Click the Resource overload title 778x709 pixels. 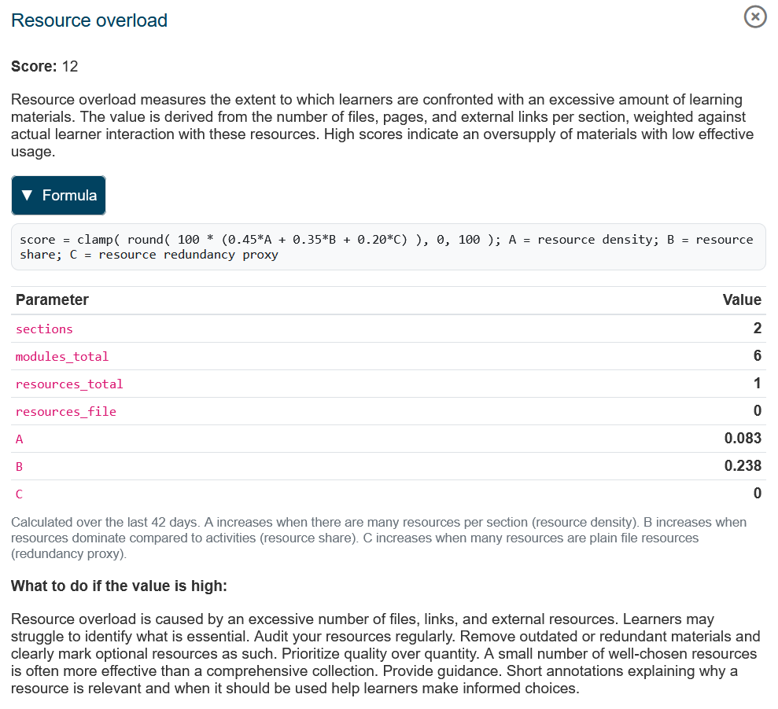pyautogui.click(x=89, y=20)
